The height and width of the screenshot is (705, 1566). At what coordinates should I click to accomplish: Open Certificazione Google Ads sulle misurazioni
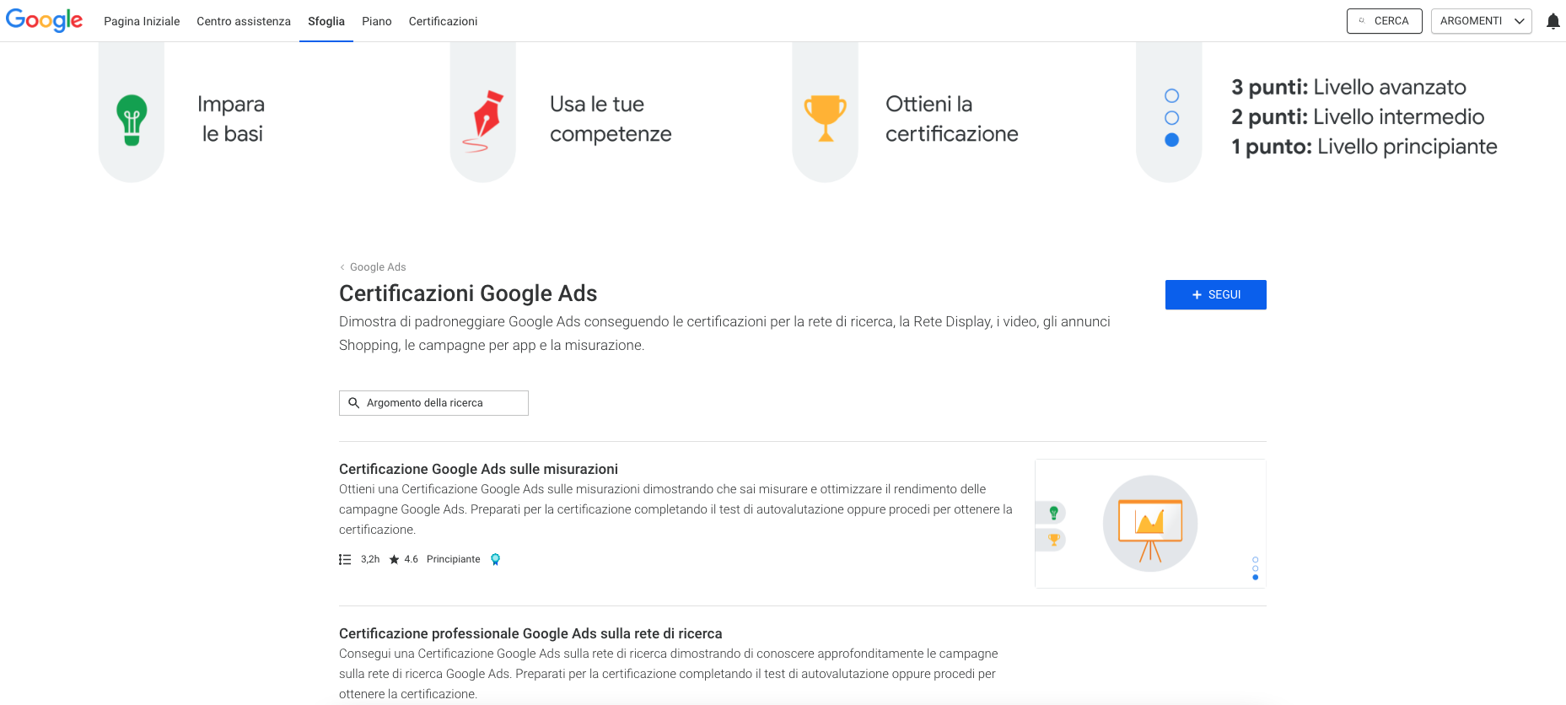point(478,469)
